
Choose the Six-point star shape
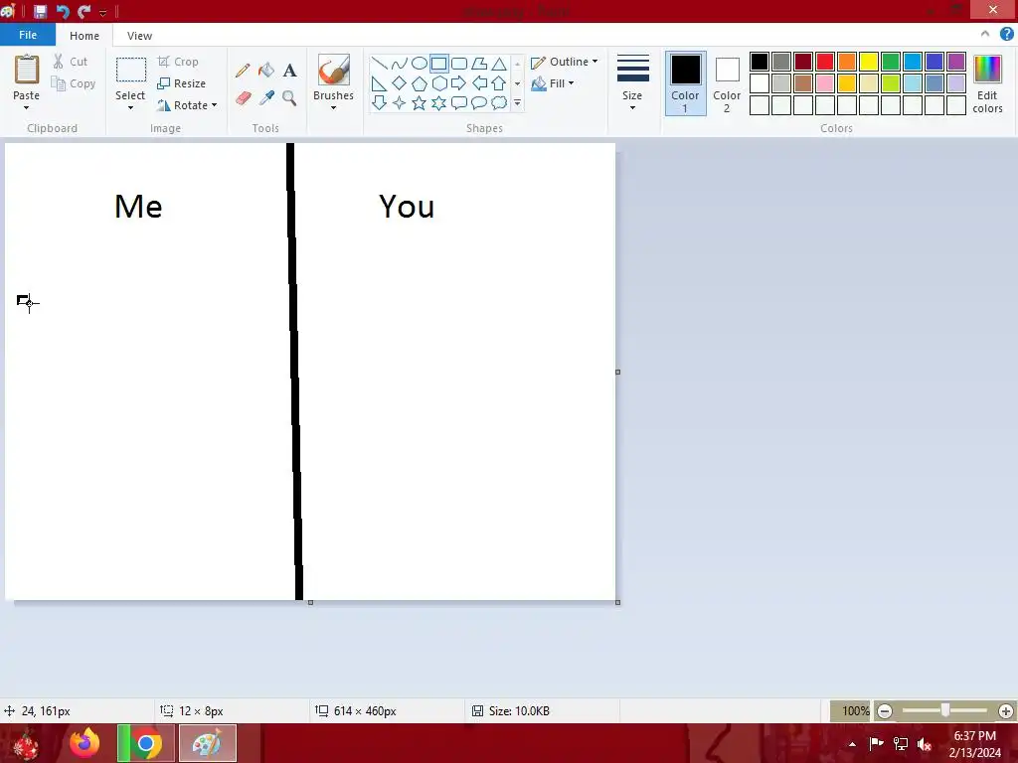pyautogui.click(x=439, y=102)
